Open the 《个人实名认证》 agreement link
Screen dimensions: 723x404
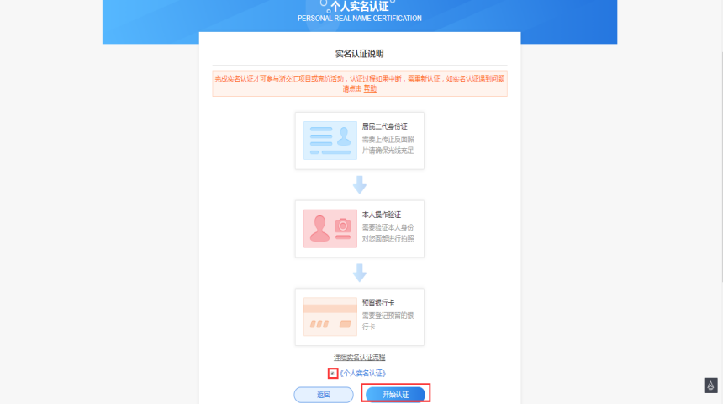(362, 373)
